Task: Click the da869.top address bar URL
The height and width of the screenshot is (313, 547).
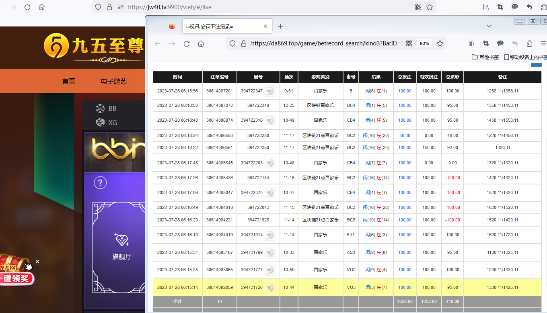Action: point(326,43)
